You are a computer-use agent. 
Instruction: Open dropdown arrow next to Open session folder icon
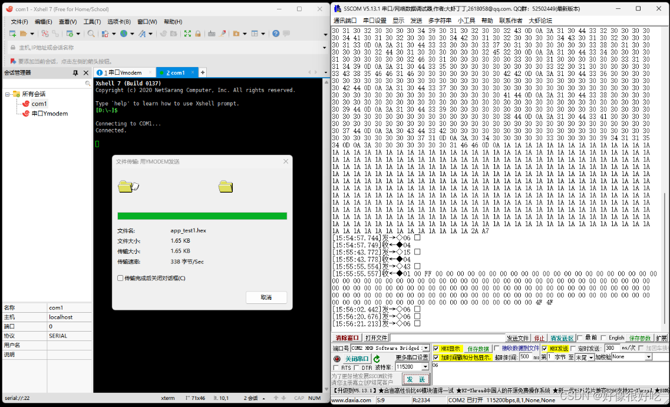(x=32, y=34)
